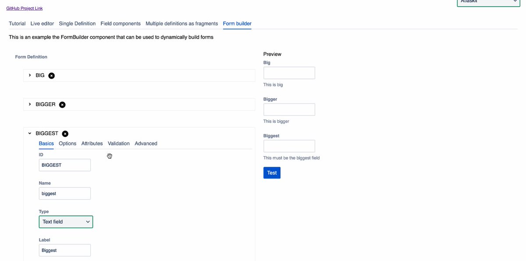Select the Basics sub-tab
The width and height of the screenshot is (526, 261).
click(x=46, y=143)
